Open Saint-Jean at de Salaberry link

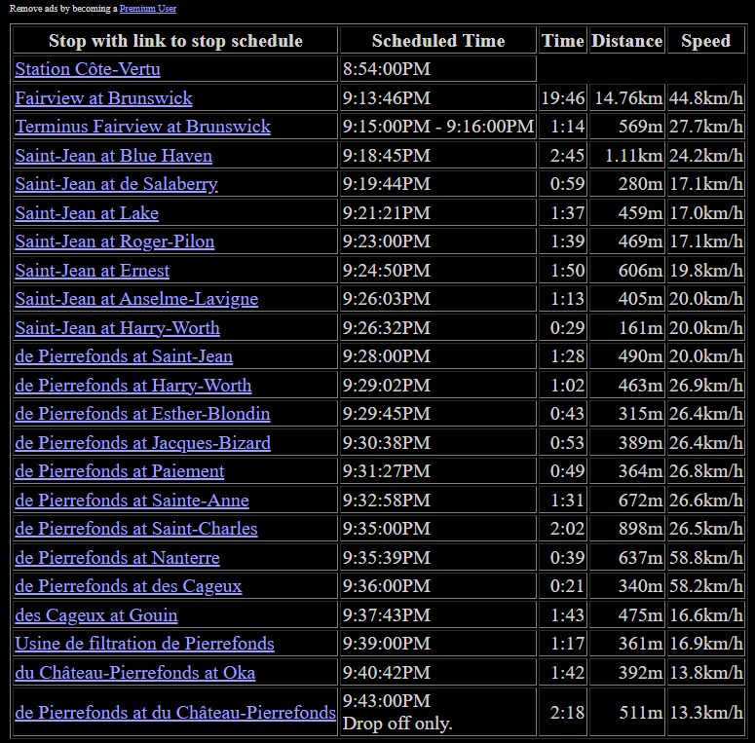116,184
